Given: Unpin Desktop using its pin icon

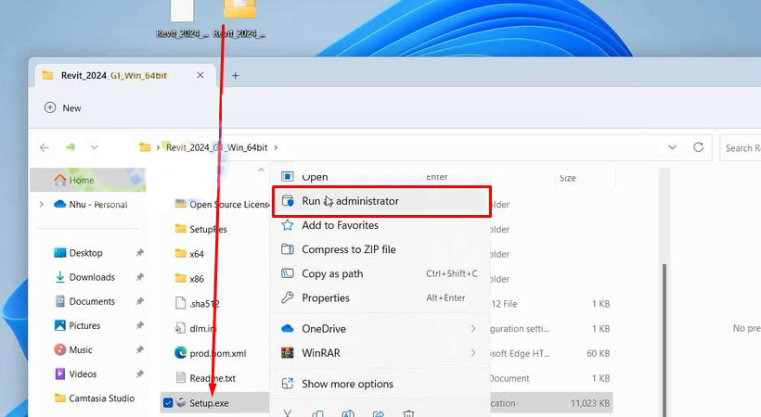Looking at the screenshot, I should point(140,253).
